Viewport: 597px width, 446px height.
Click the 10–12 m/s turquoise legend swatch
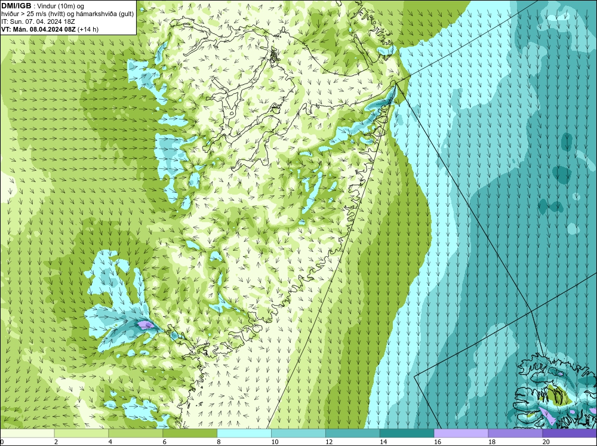pos(298,433)
